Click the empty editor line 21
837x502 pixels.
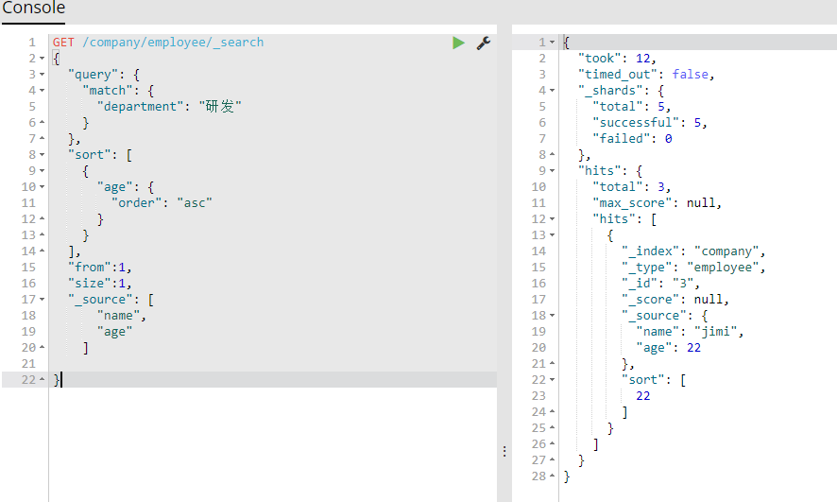tap(272, 364)
